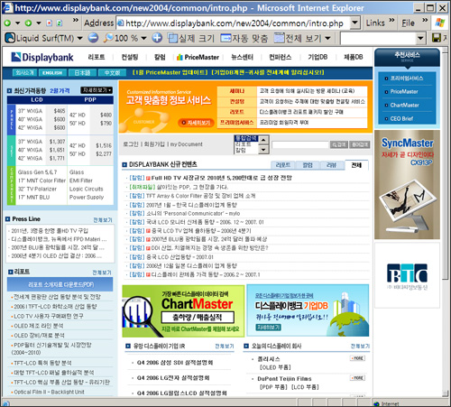Click the site search text field
The height and width of the screenshot is (407, 451).
point(300,144)
